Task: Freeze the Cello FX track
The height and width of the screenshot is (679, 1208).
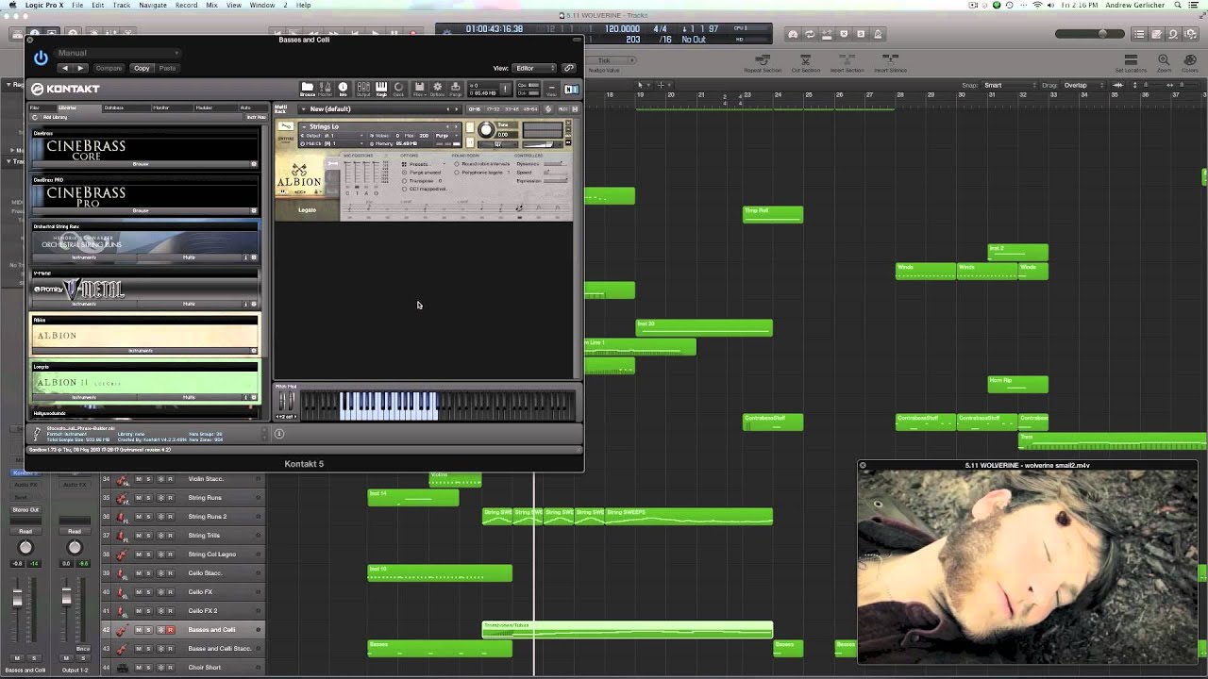Action: pyautogui.click(x=160, y=592)
